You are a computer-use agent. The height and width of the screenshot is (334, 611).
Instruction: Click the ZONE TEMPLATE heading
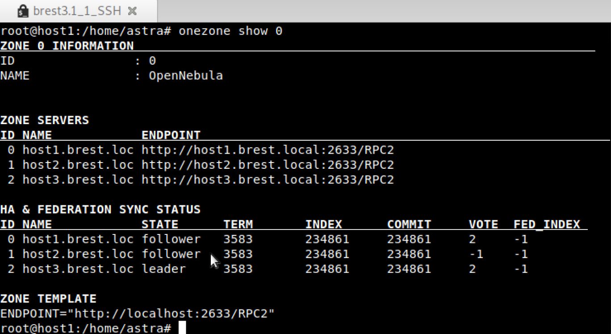click(48, 299)
